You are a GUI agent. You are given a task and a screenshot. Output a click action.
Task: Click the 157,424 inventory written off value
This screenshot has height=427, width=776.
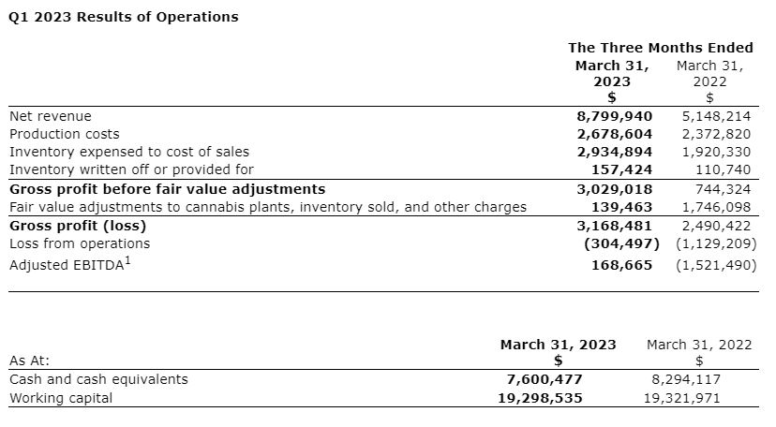pyautogui.click(x=621, y=169)
